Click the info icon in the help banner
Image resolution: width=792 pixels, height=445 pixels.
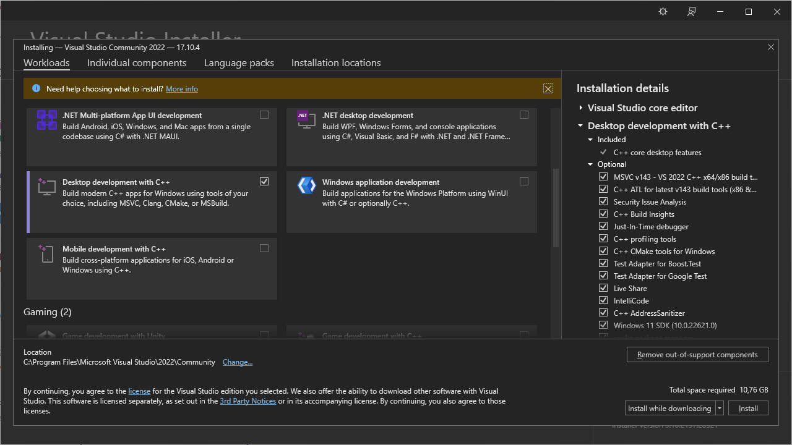[36, 88]
